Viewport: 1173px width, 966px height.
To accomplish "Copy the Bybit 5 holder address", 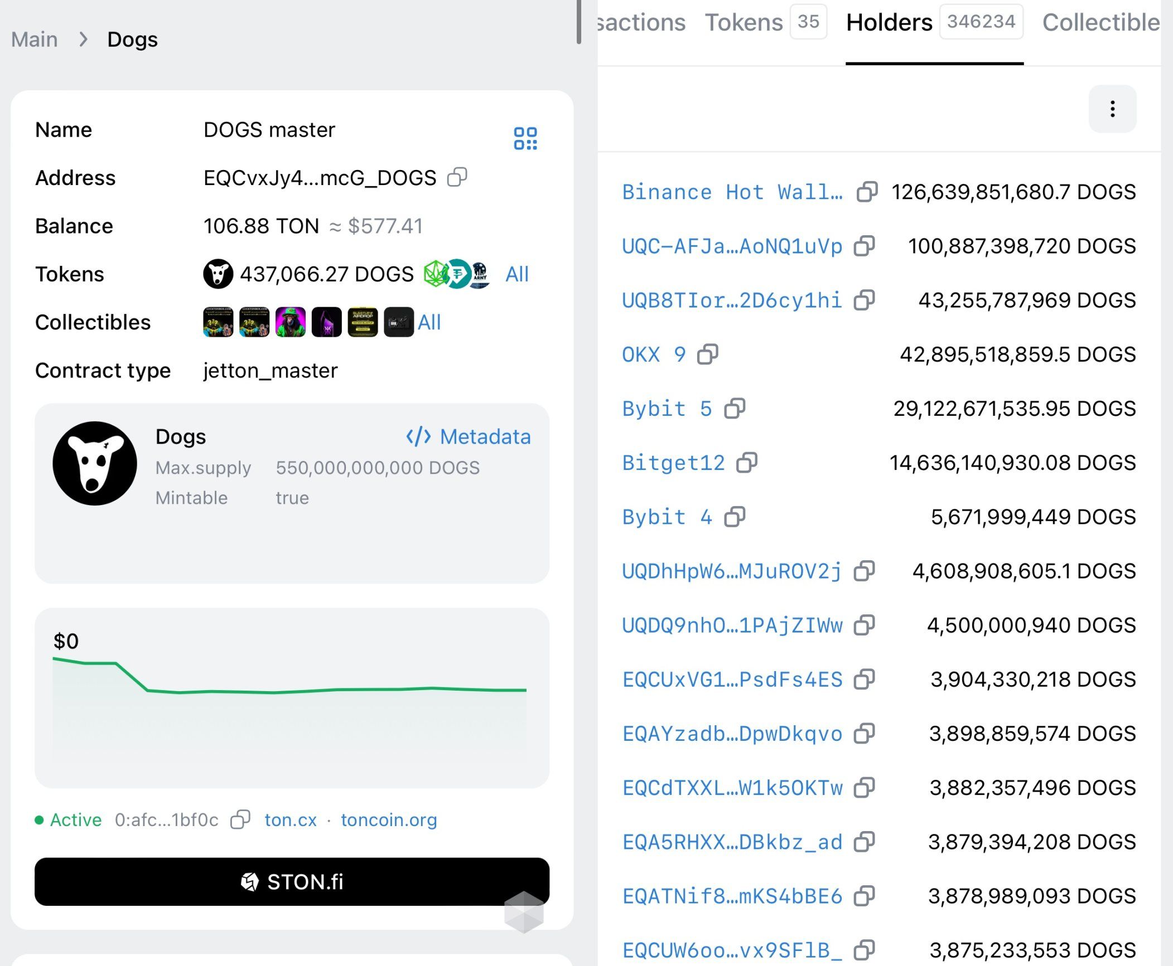I will coord(734,408).
